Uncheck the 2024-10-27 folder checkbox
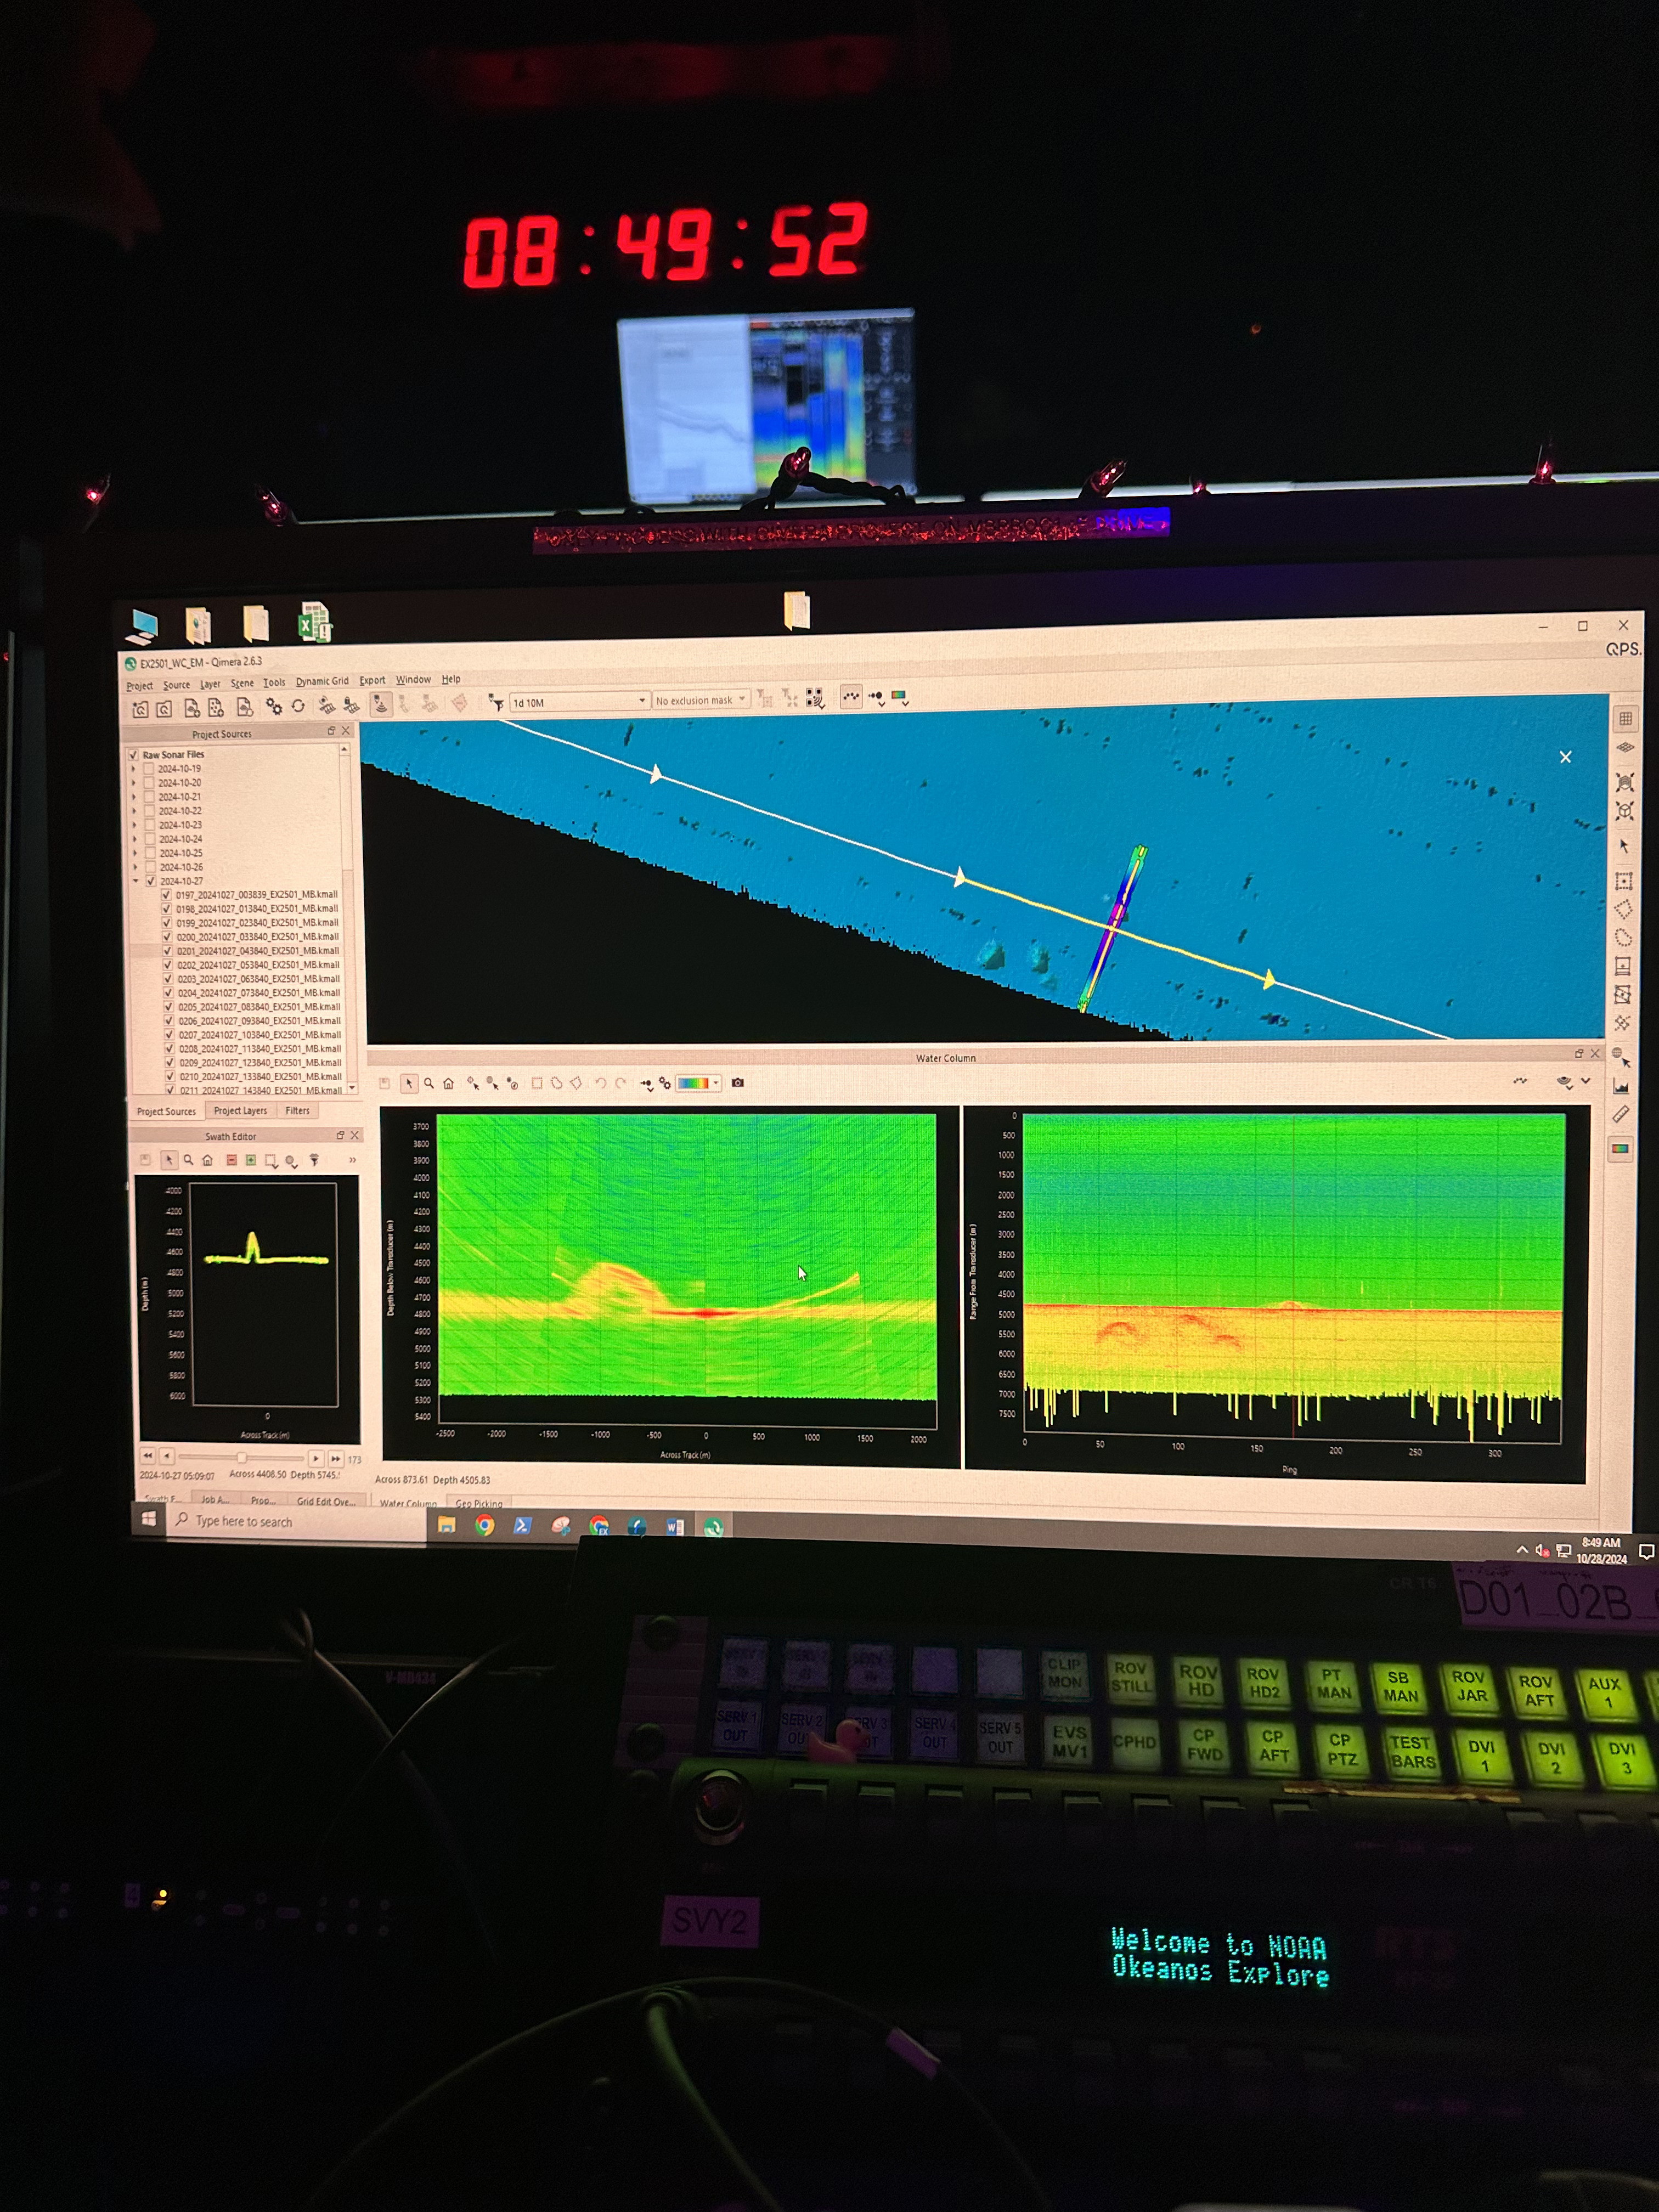The image size is (1659, 2212). (x=151, y=881)
